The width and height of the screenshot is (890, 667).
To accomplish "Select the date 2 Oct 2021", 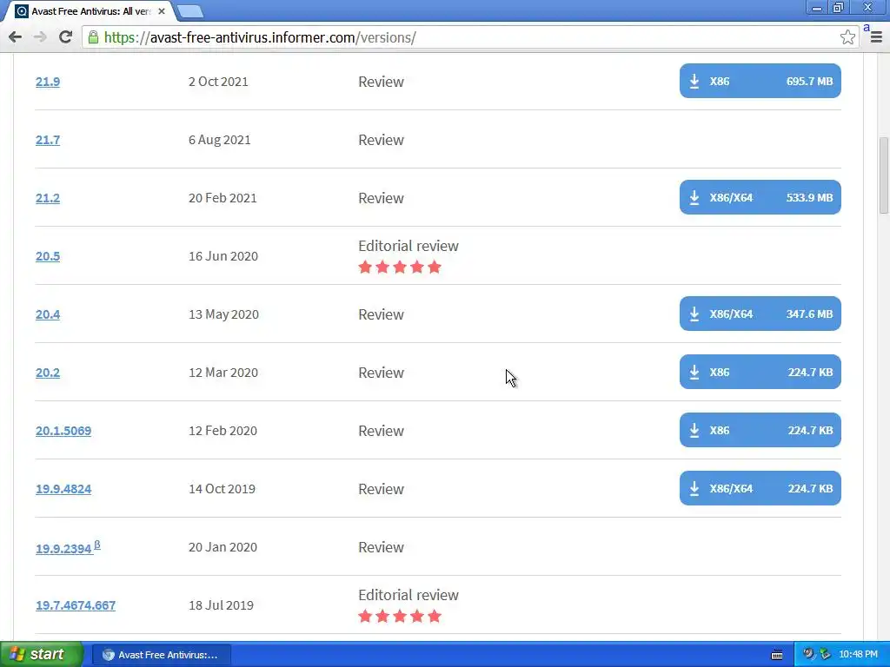I will point(218,82).
